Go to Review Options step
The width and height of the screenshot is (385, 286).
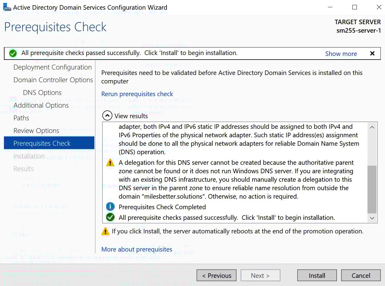pyautogui.click(x=36, y=131)
